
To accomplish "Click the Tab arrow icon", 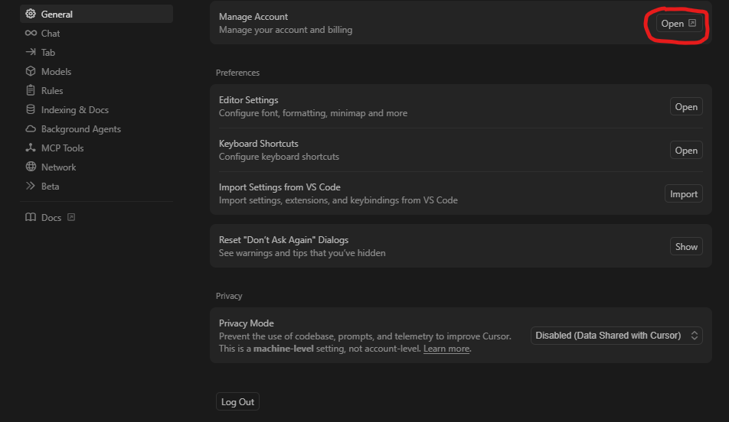I will point(31,52).
